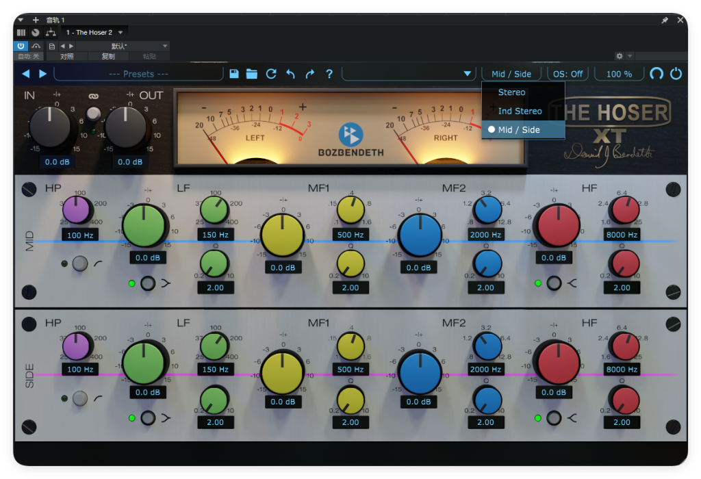Click the host compare button
The width and height of the screenshot is (701, 479).
tap(66, 56)
